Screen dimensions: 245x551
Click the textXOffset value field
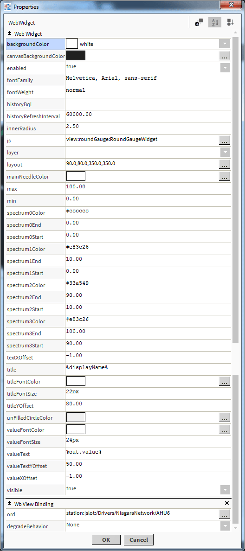(x=148, y=357)
